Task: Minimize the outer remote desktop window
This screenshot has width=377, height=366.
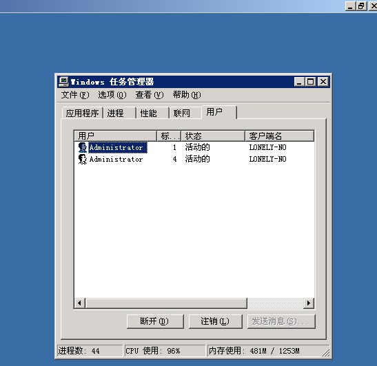Action: pos(350,6)
